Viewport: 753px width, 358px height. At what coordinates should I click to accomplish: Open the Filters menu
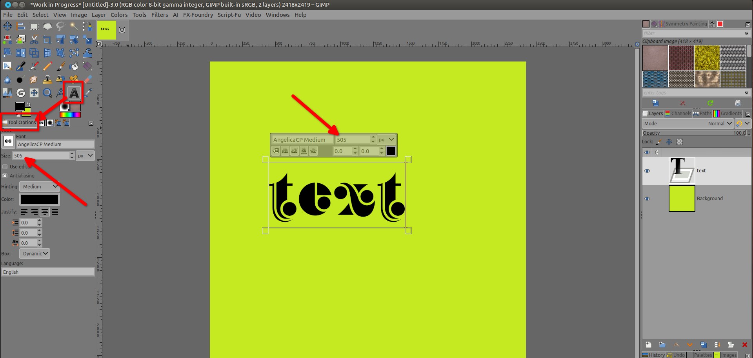click(159, 15)
